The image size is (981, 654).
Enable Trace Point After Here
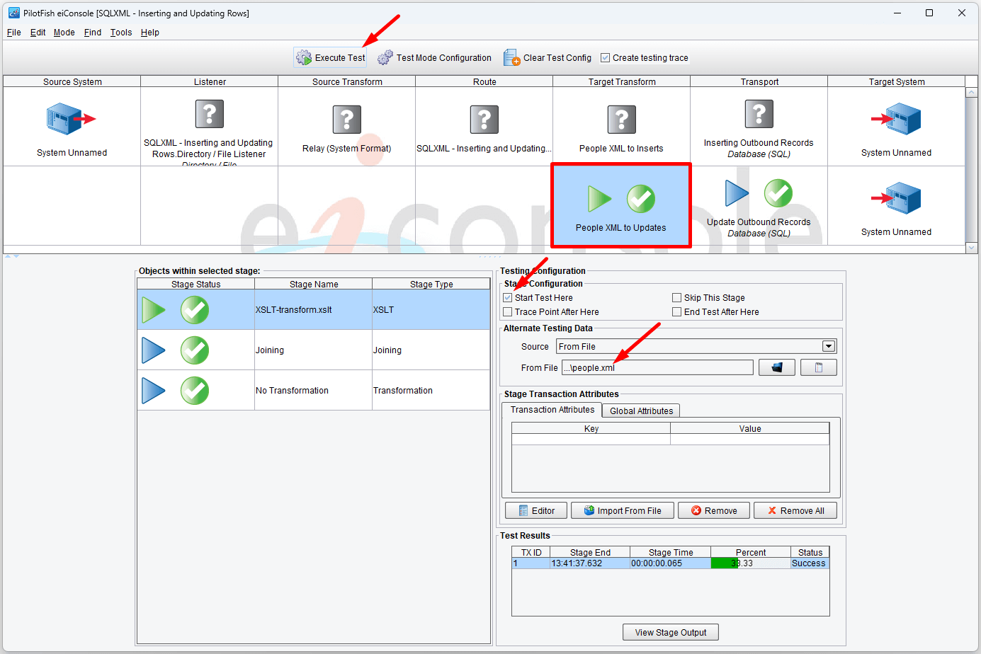tap(507, 312)
